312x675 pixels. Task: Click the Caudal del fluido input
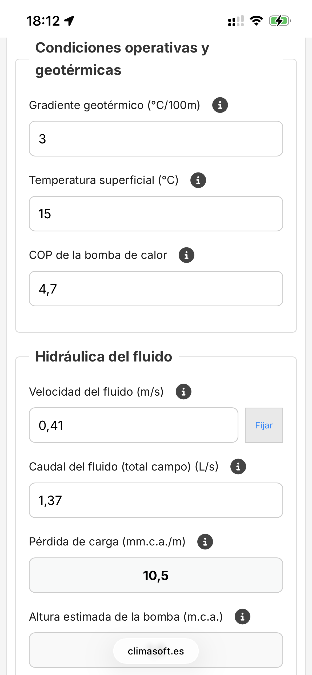156,500
